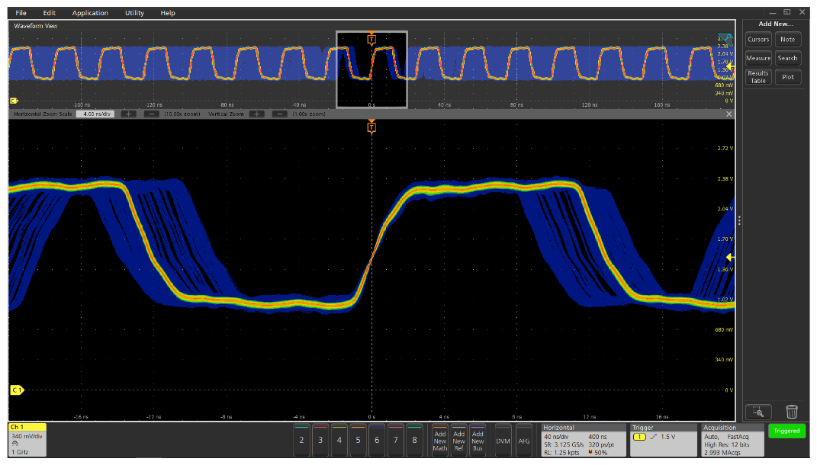Open the Utility menu

coord(134,13)
